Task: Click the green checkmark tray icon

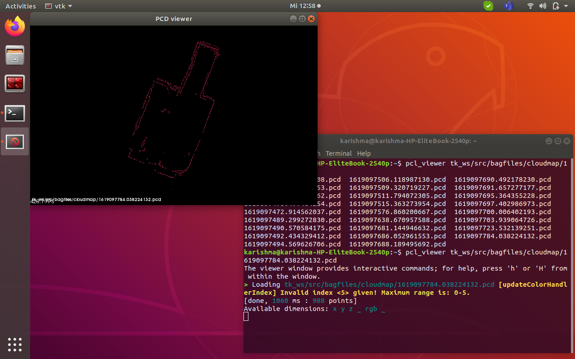Action: point(488,6)
